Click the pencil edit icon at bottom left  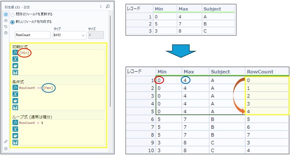(x=6, y=141)
